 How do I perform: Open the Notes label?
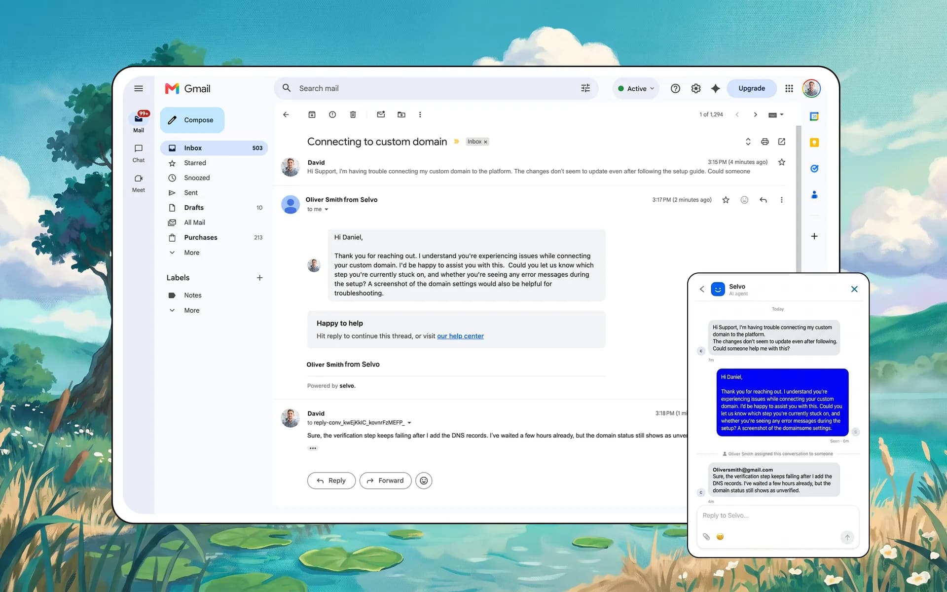coord(214,295)
